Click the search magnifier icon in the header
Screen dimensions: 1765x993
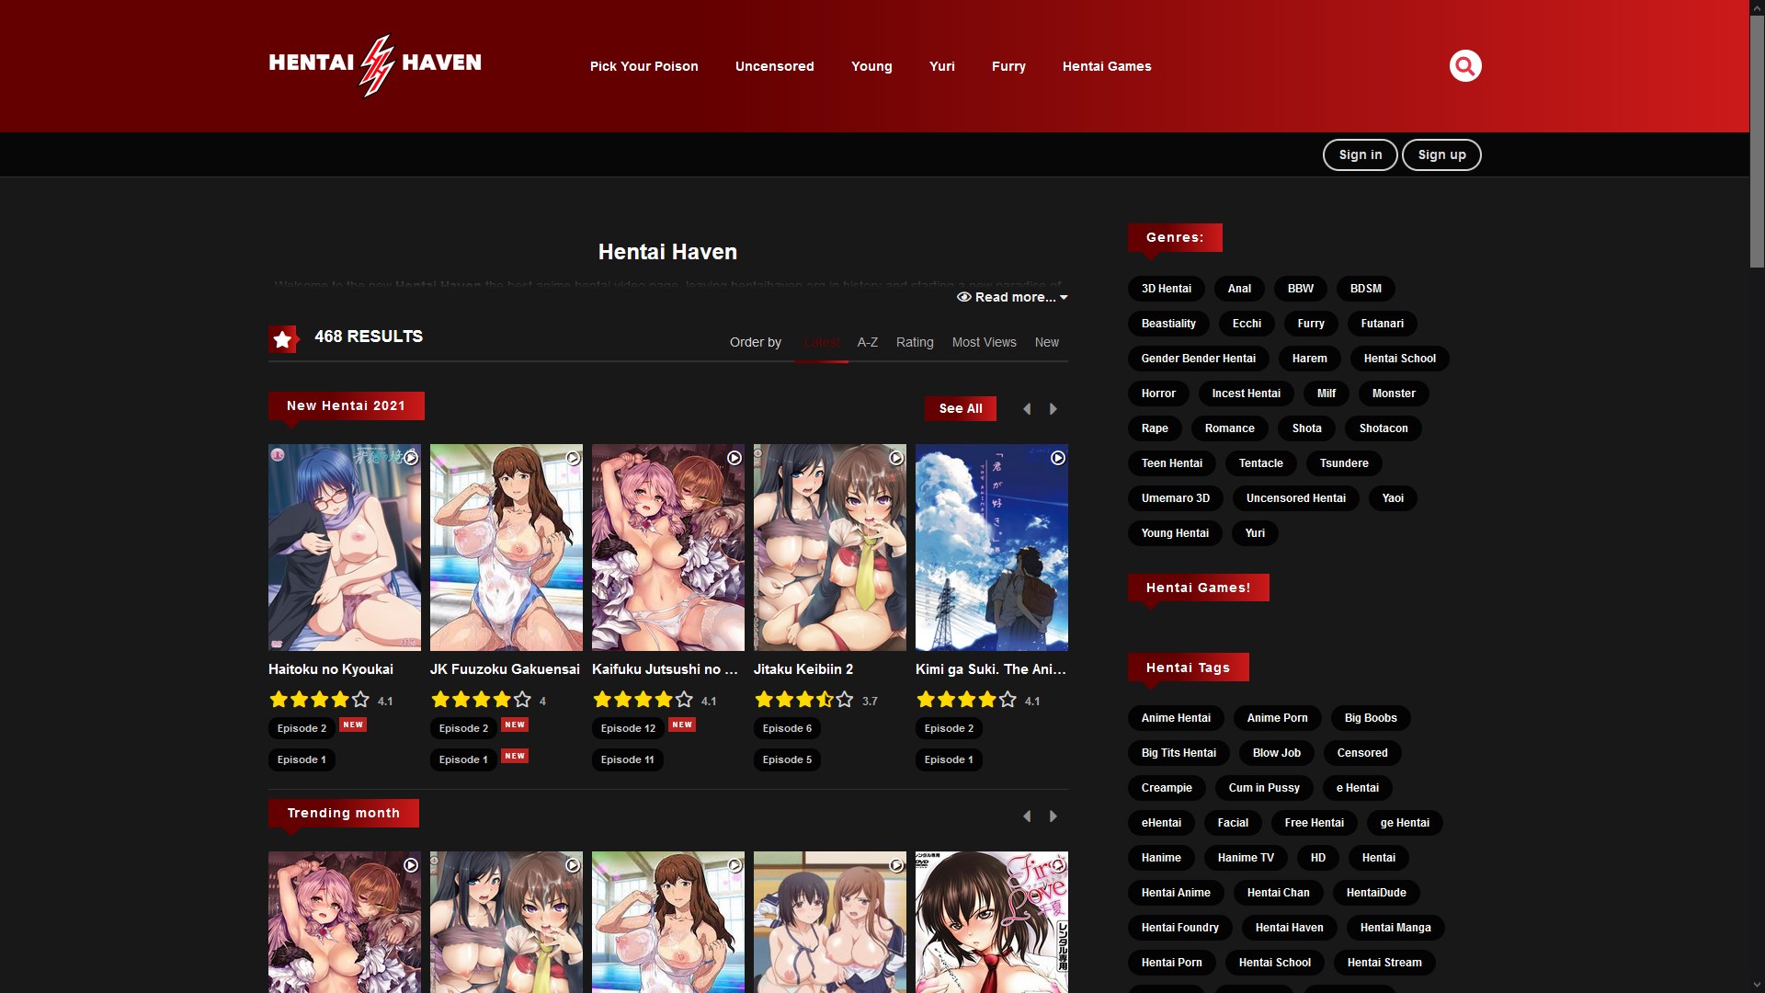(x=1465, y=66)
